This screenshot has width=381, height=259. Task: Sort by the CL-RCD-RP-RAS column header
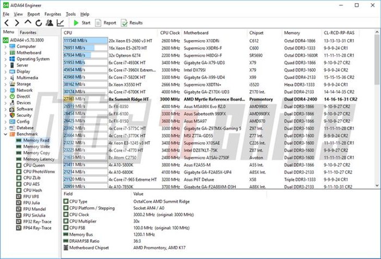click(x=339, y=33)
